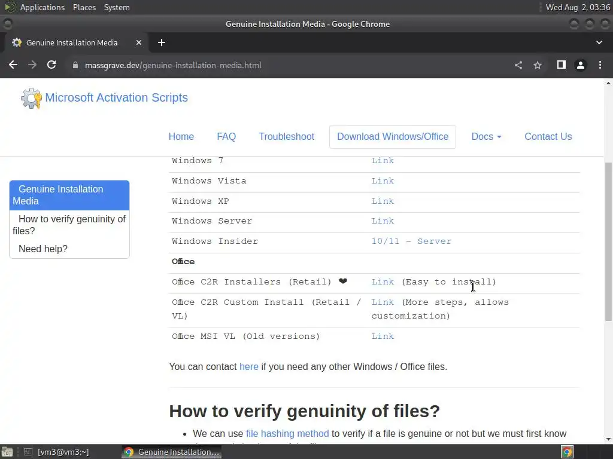
Task: Open the file hashing method link
Action: (x=287, y=434)
